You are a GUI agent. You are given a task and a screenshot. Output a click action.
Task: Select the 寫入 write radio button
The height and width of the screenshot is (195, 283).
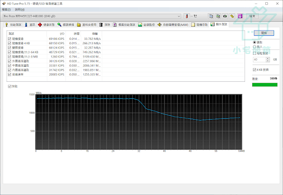click(x=255, y=47)
